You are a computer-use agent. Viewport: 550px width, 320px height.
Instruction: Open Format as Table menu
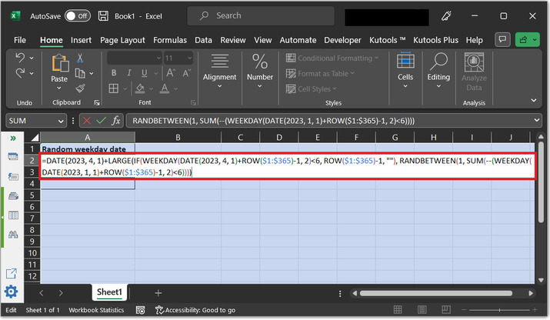(x=320, y=73)
